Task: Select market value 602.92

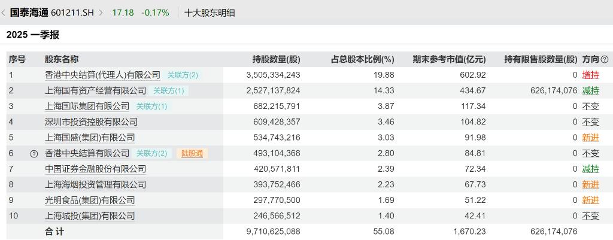Action: tap(474, 75)
